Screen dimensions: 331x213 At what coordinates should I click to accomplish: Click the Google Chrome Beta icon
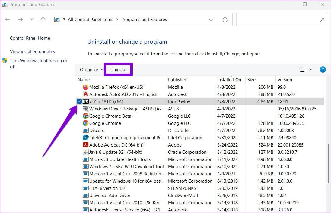click(85, 116)
